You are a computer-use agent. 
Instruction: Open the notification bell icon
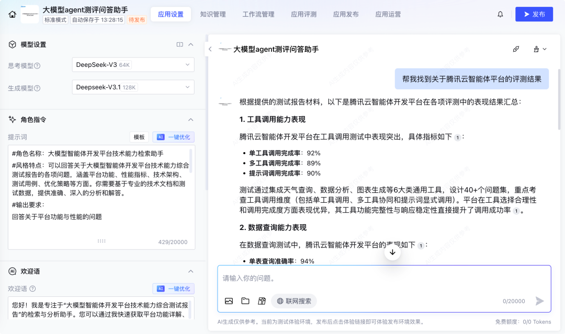(x=500, y=14)
